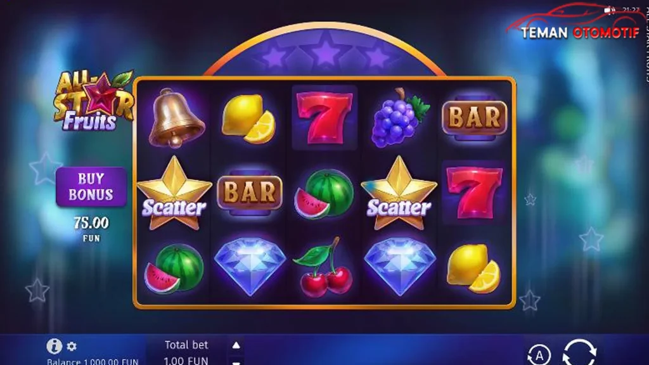This screenshot has height=365, width=649.
Task: Click the Total bet value field
Action: click(x=186, y=360)
